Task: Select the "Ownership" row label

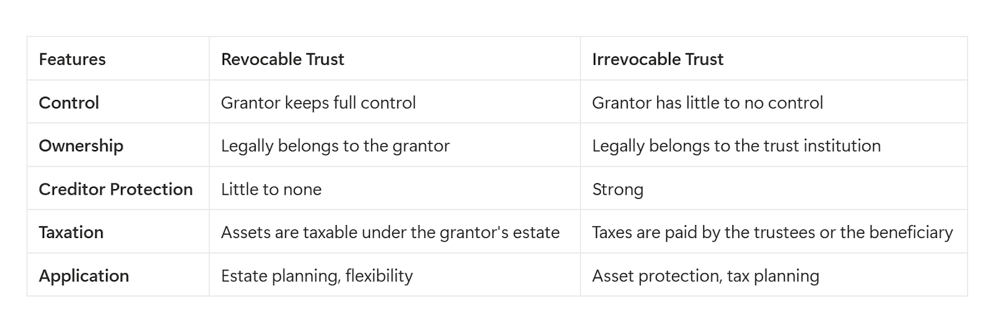Action: pyautogui.click(x=81, y=146)
